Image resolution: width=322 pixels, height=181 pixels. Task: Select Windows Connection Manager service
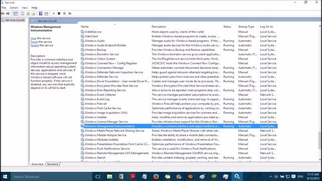click(x=179, y=68)
